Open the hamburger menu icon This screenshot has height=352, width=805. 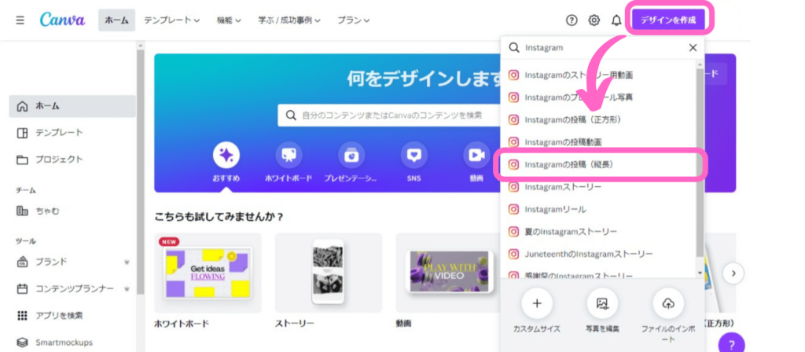20,20
